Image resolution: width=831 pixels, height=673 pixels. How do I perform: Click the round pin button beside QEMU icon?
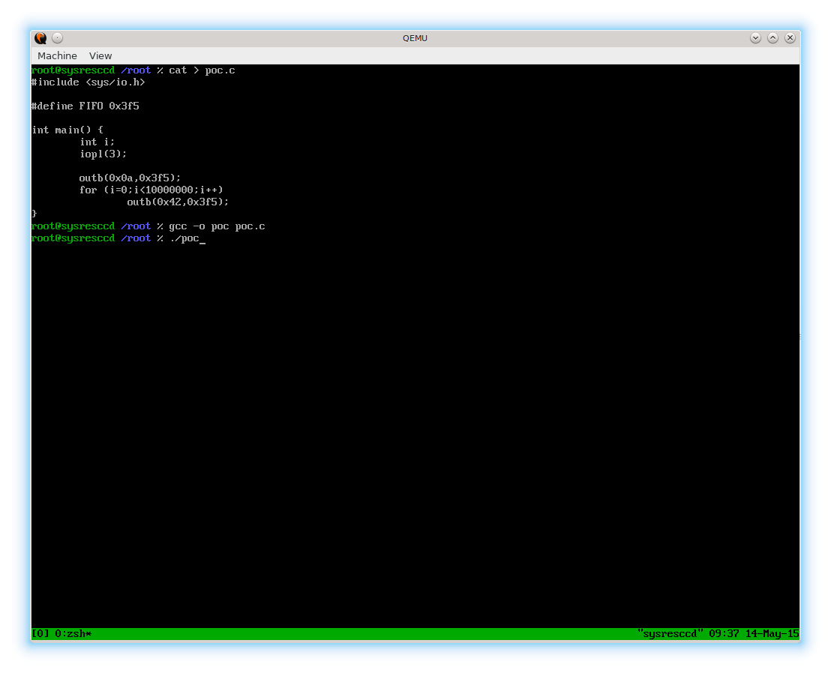(x=58, y=38)
